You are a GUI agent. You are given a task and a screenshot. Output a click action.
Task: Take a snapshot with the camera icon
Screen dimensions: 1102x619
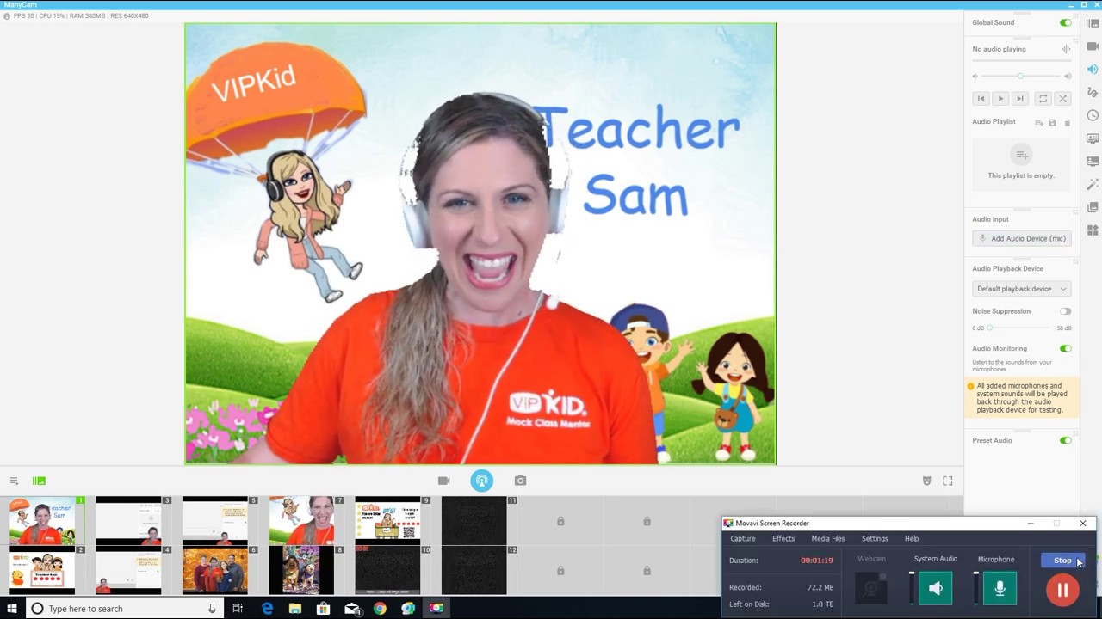520,481
